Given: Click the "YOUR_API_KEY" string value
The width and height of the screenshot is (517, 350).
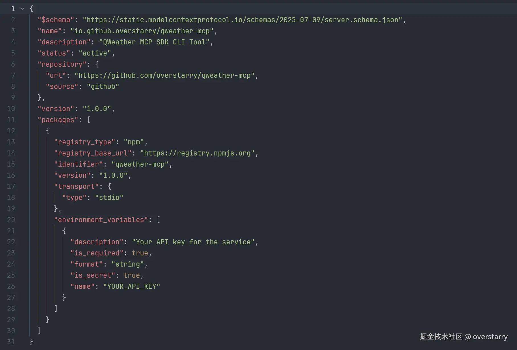Looking at the screenshot, I should coord(131,286).
